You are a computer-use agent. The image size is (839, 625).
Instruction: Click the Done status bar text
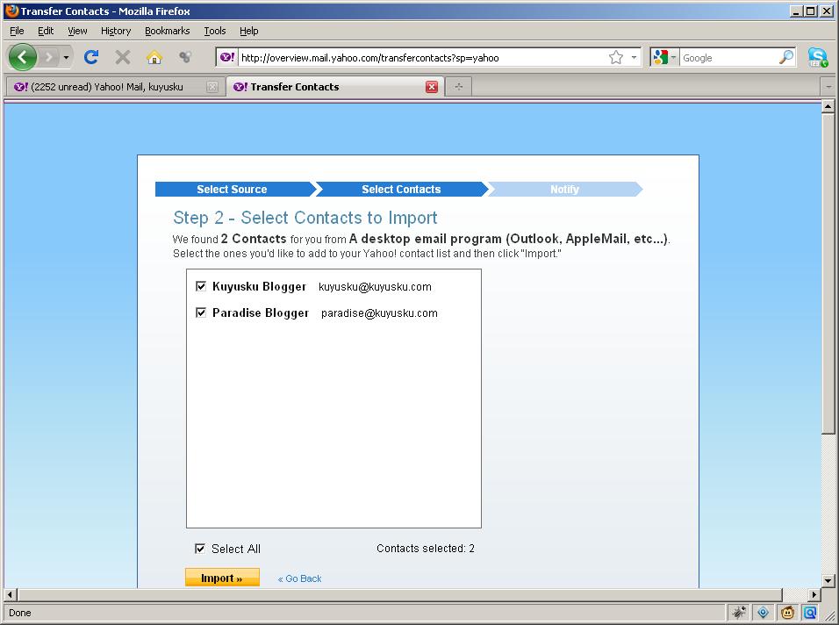[x=20, y=613]
